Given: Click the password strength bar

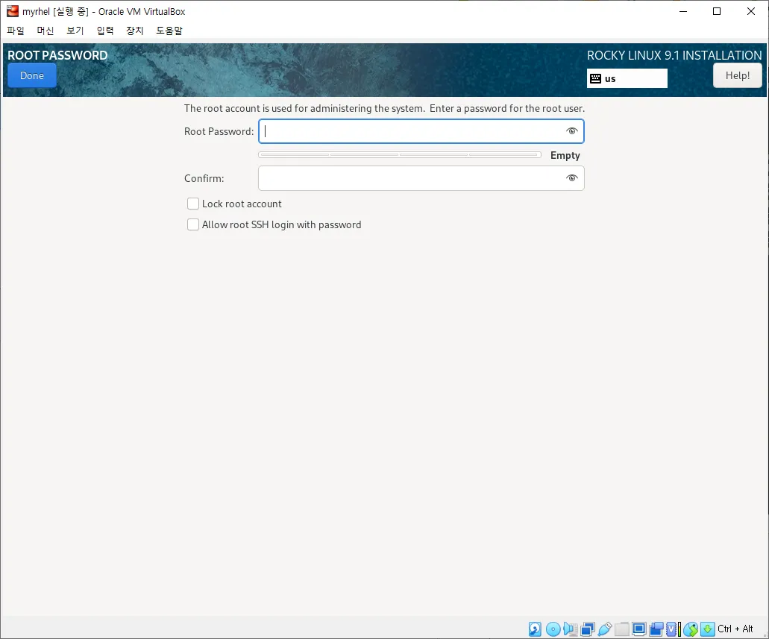Looking at the screenshot, I should (400, 155).
